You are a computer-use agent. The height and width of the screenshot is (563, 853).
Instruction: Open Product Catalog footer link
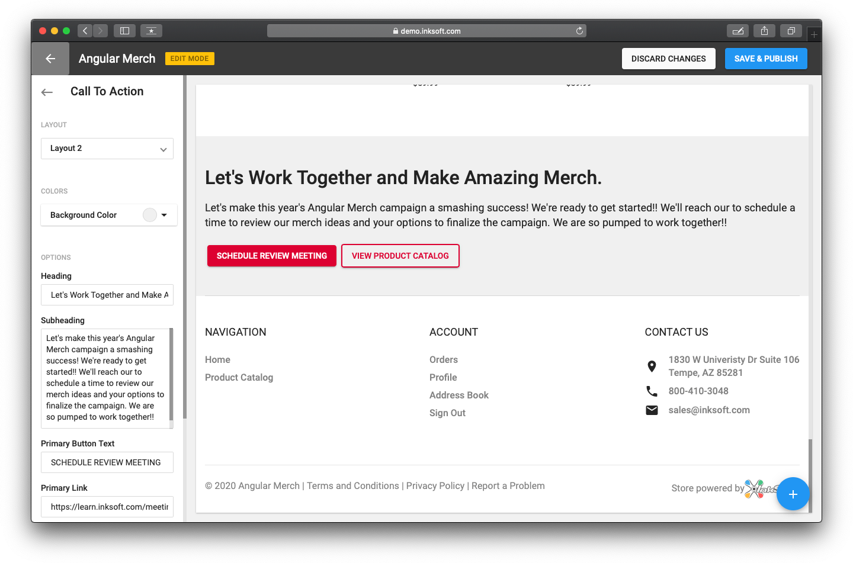(239, 378)
